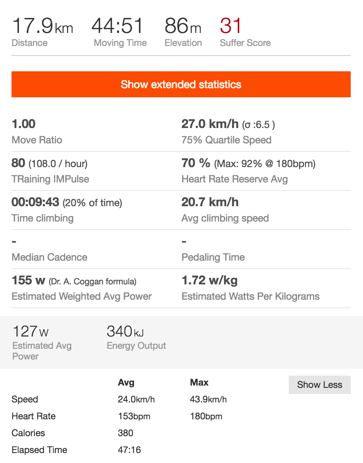Select the Heart Rate Reserve Avg label

[234, 179]
